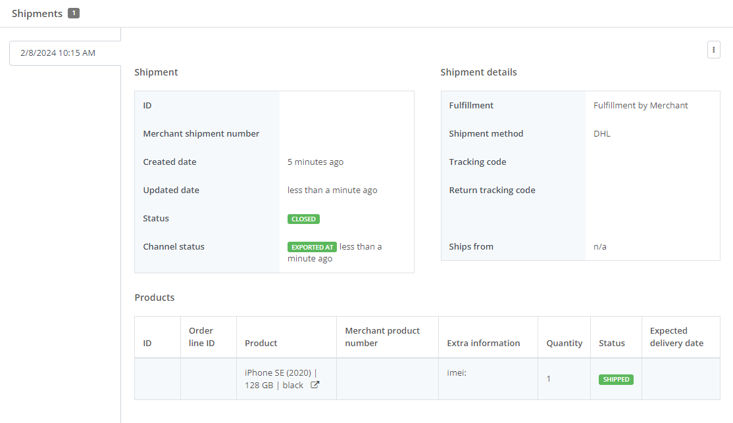Click the DHL shipment method value
Viewport: 733px width, 423px height.
coord(601,133)
